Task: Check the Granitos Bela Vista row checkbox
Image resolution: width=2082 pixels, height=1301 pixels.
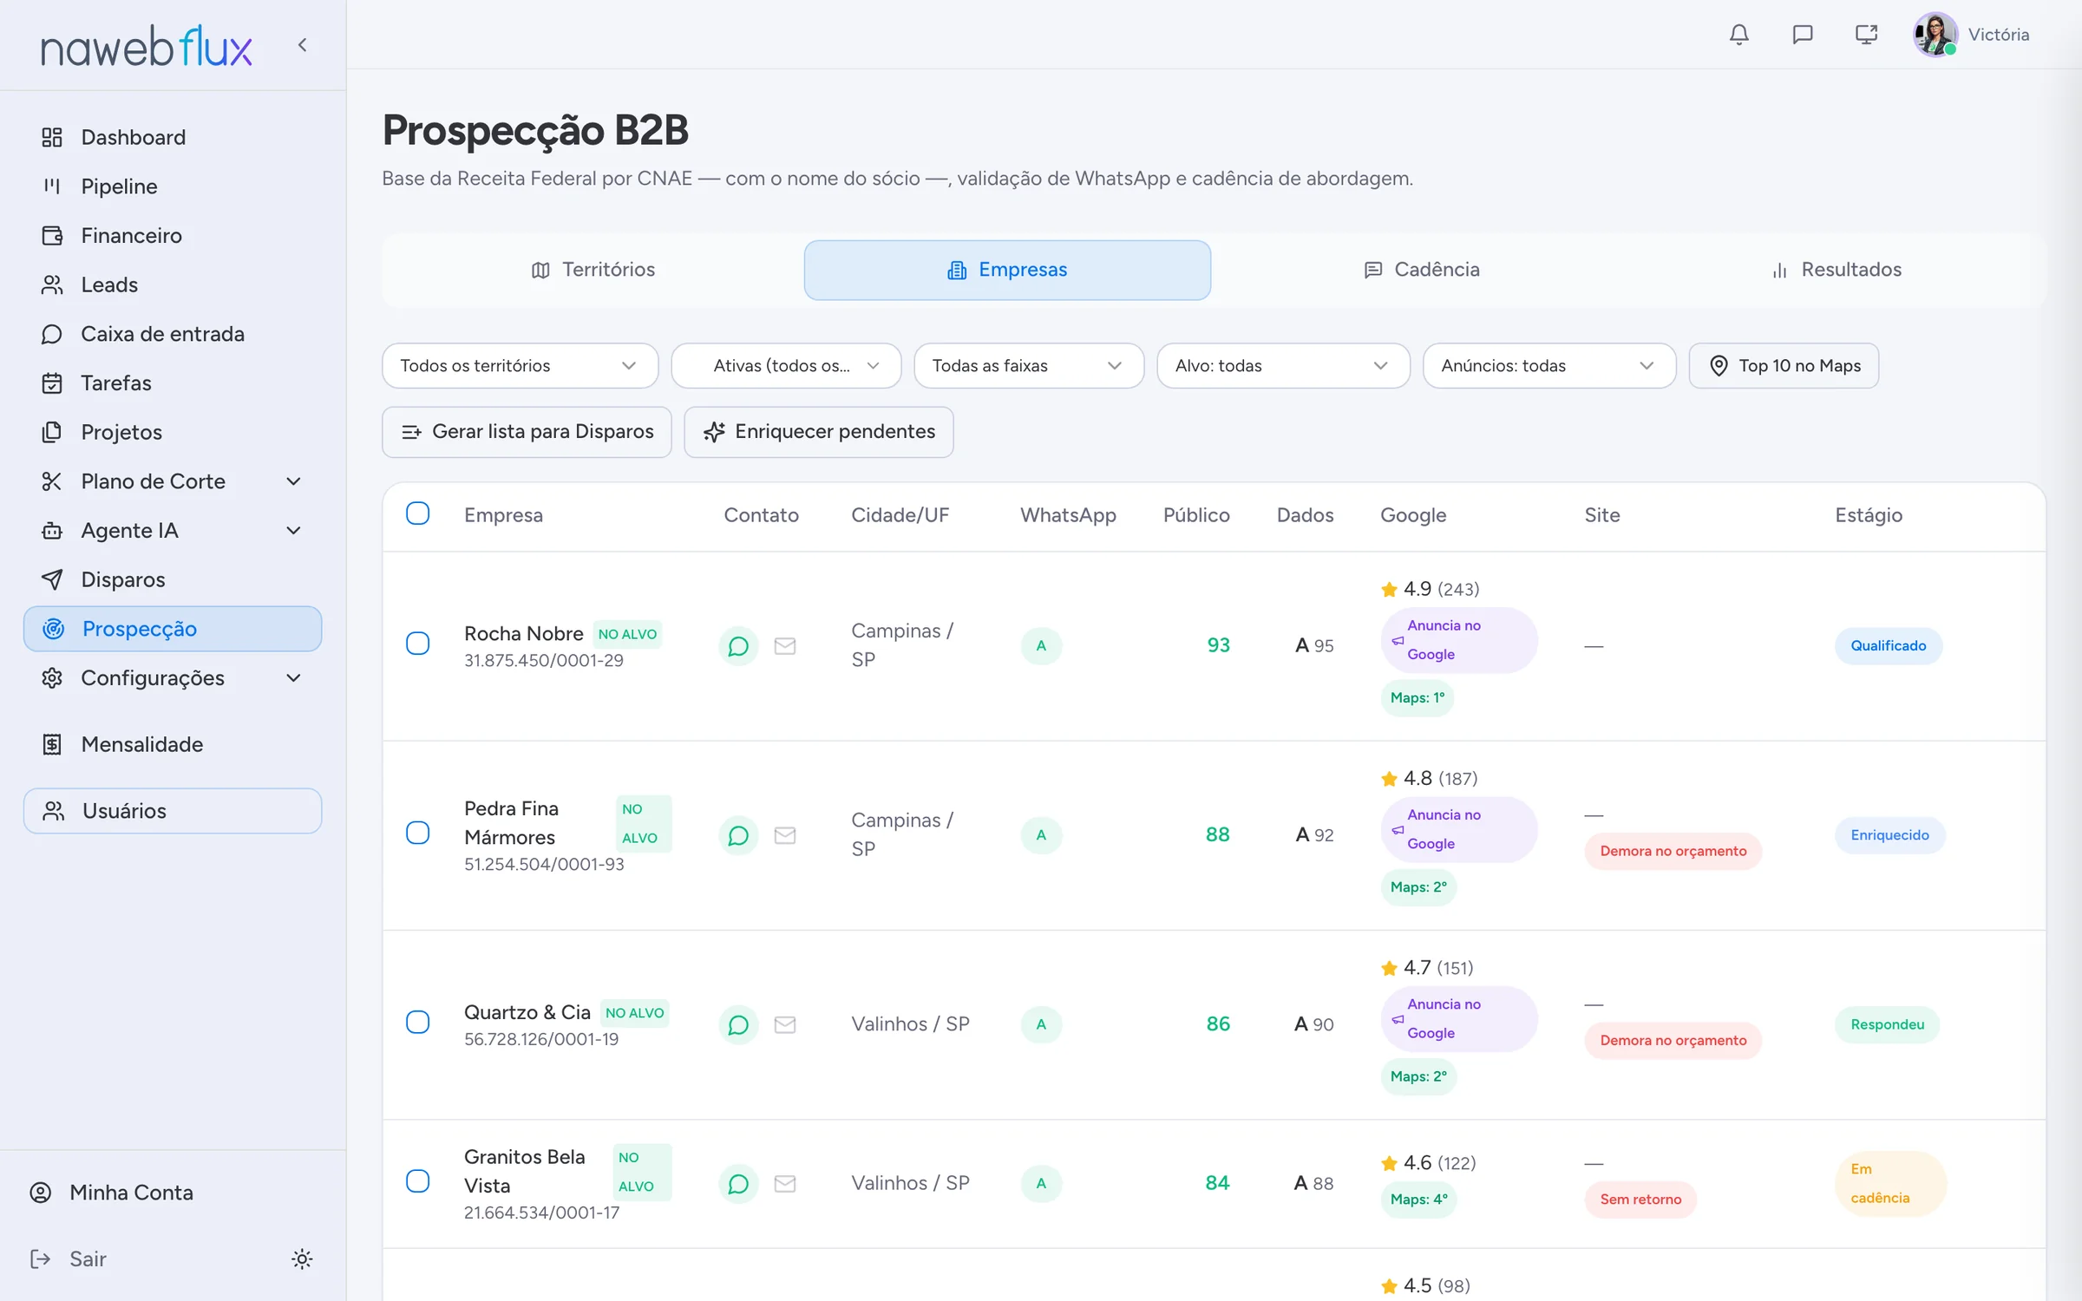Action: pyautogui.click(x=418, y=1181)
